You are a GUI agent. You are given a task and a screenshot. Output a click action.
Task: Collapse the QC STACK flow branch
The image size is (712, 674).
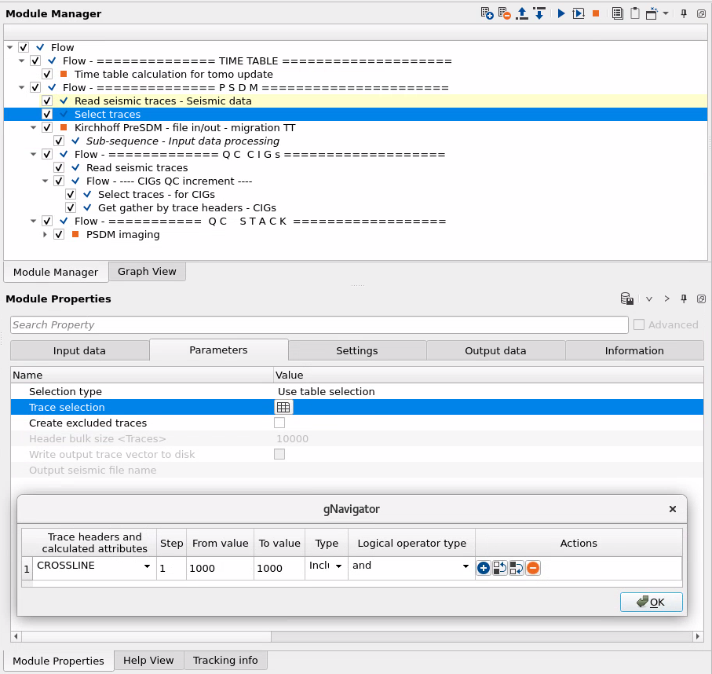(34, 221)
